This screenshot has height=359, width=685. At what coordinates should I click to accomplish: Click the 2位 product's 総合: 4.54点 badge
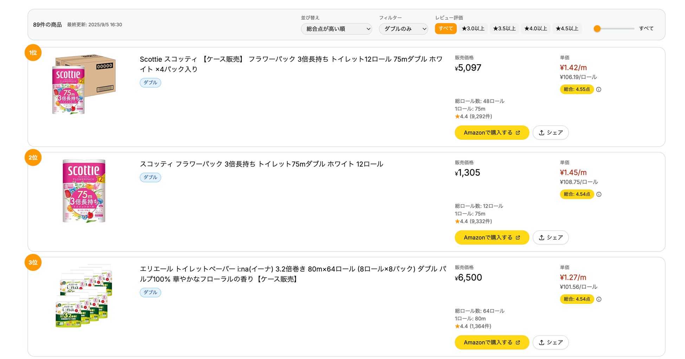pyautogui.click(x=577, y=194)
